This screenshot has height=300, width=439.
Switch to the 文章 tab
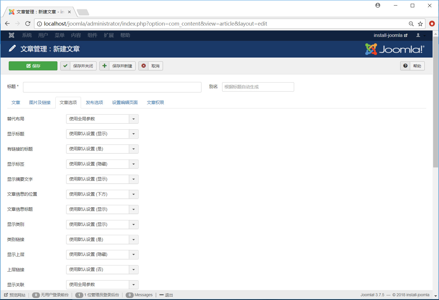pos(16,103)
